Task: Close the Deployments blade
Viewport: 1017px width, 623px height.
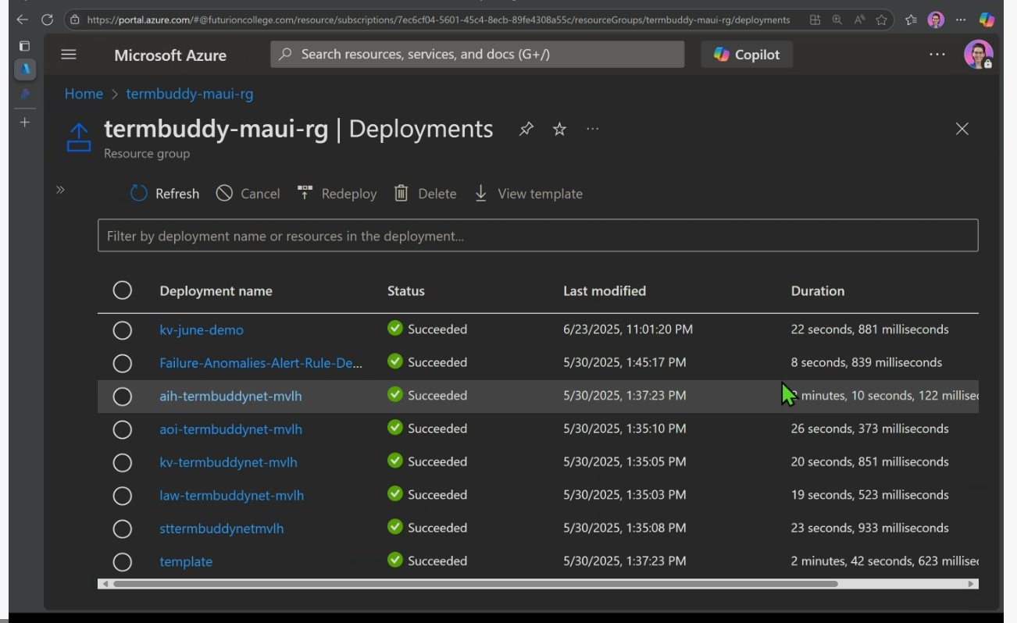Action: [962, 130]
